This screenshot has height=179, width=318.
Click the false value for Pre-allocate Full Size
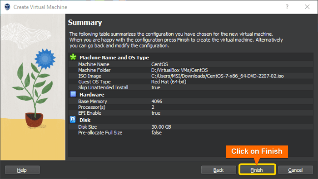click(x=157, y=133)
